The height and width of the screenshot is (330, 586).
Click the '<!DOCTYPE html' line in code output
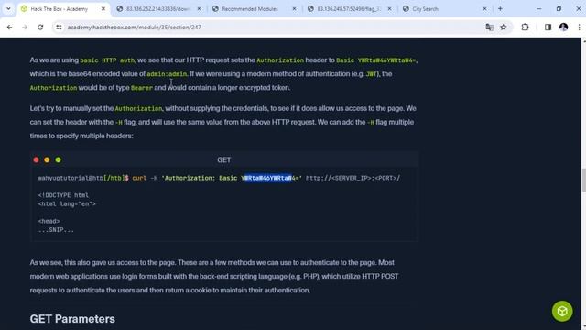(x=63, y=195)
